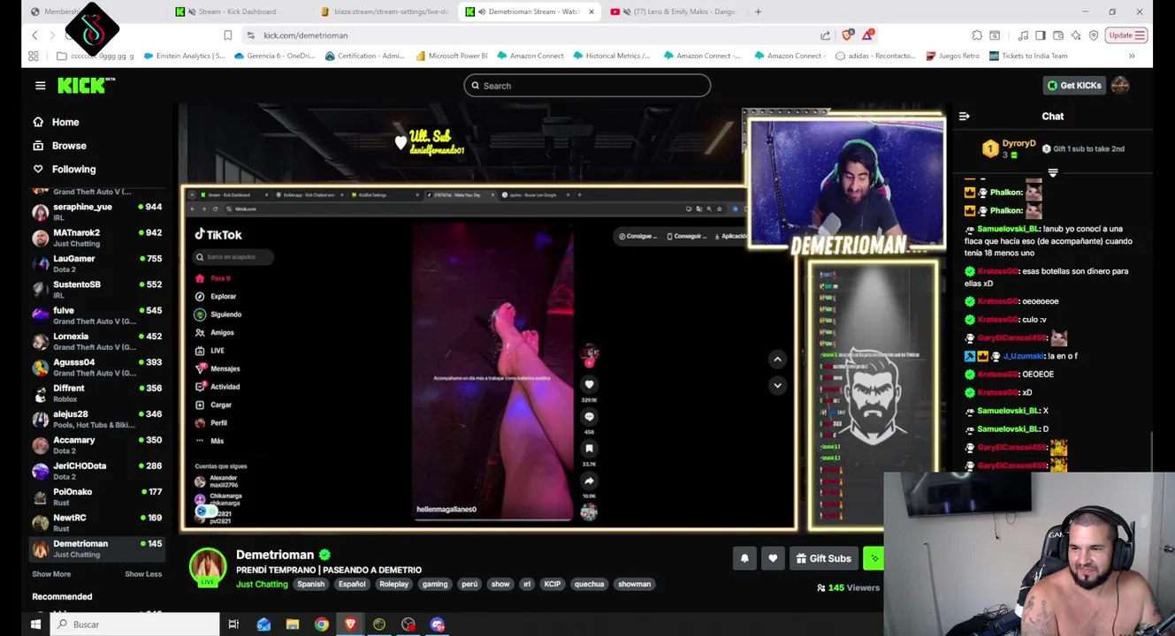
Task: Focus the Kick search field
Action: pos(587,86)
